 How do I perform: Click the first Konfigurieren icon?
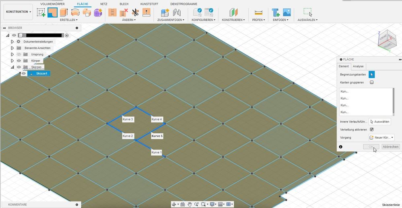(198, 12)
